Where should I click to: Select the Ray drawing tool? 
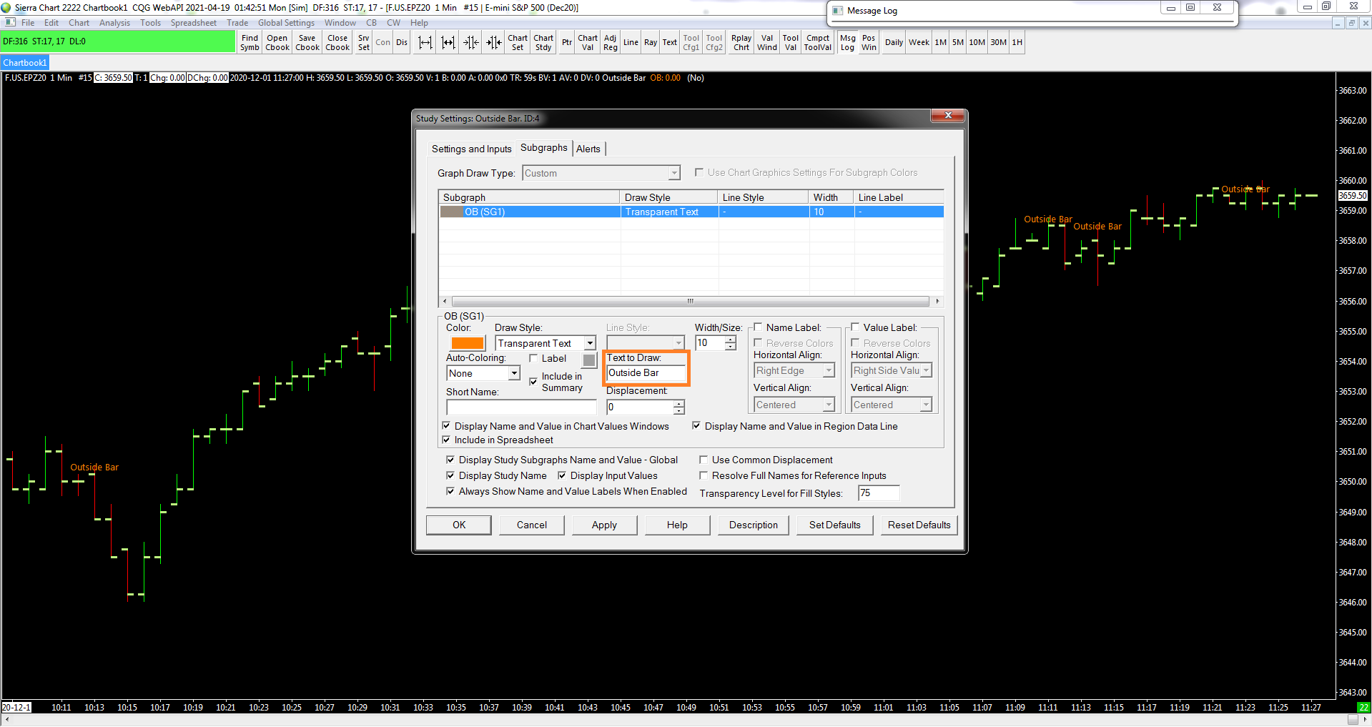651,43
